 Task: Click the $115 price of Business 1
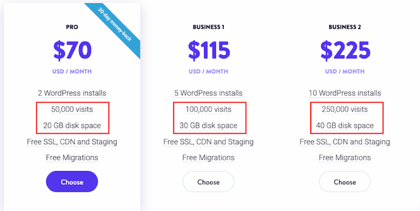pos(208,50)
